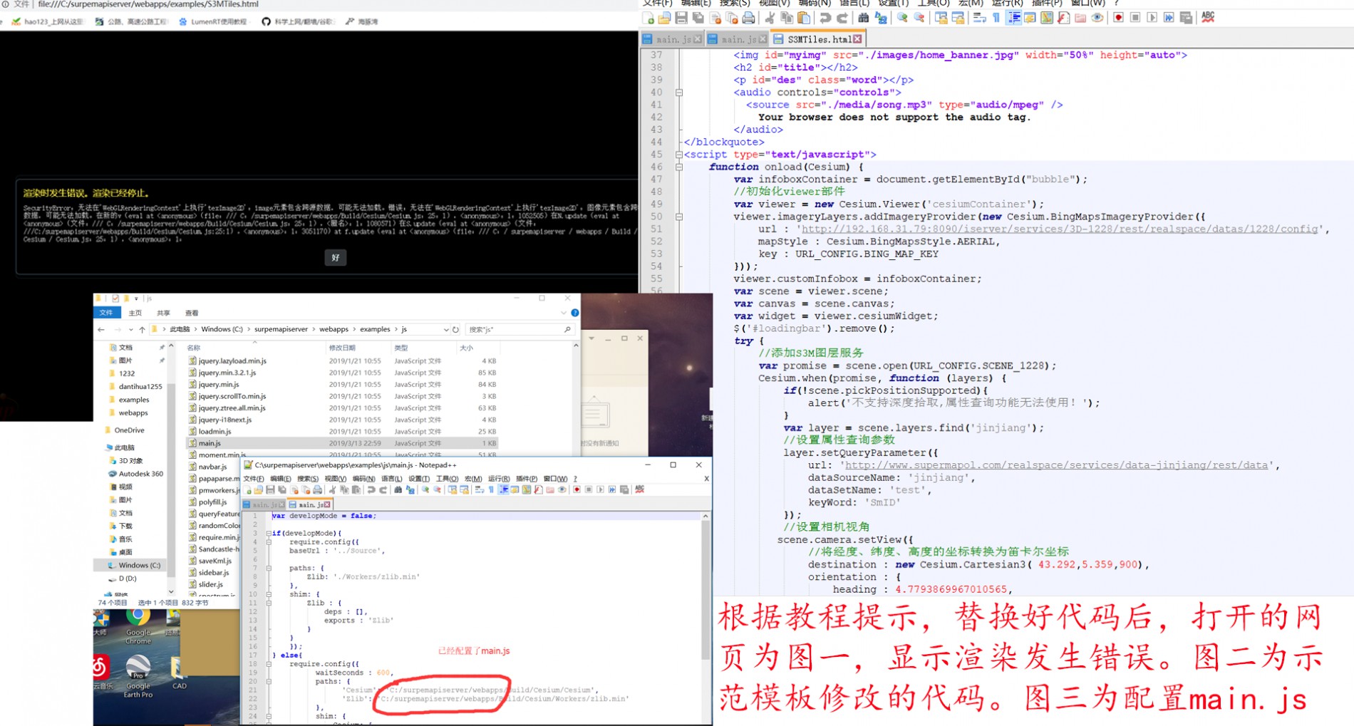Open the 搜索(S) menu in the lower Notepad++ window
Viewport: 1354px width, 726px height.
click(308, 479)
